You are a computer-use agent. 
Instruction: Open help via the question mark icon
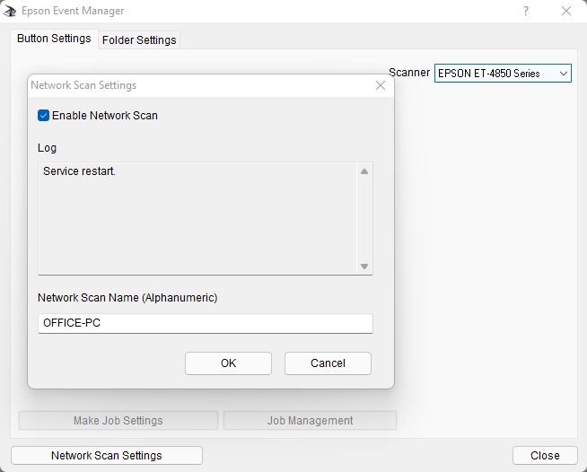[526, 11]
